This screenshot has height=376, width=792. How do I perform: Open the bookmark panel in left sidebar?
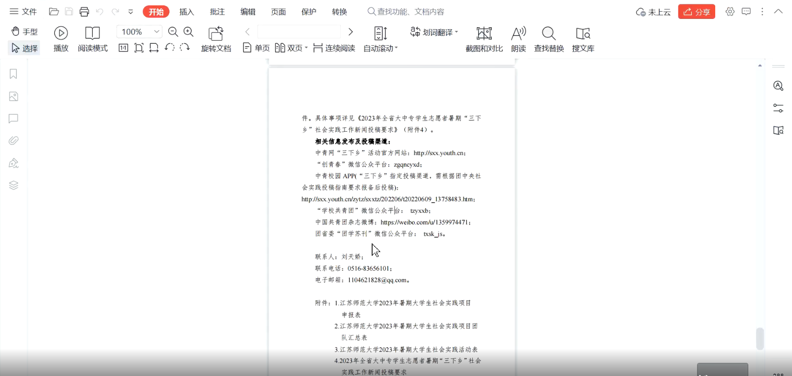14,74
